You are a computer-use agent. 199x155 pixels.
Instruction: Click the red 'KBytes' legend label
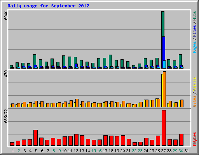click(194, 139)
